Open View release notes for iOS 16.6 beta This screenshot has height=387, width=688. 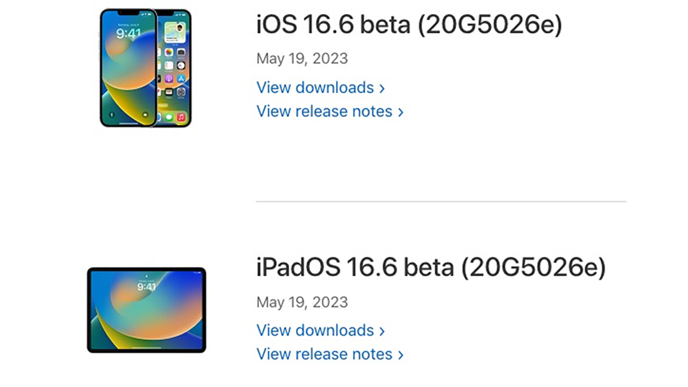pyautogui.click(x=324, y=112)
